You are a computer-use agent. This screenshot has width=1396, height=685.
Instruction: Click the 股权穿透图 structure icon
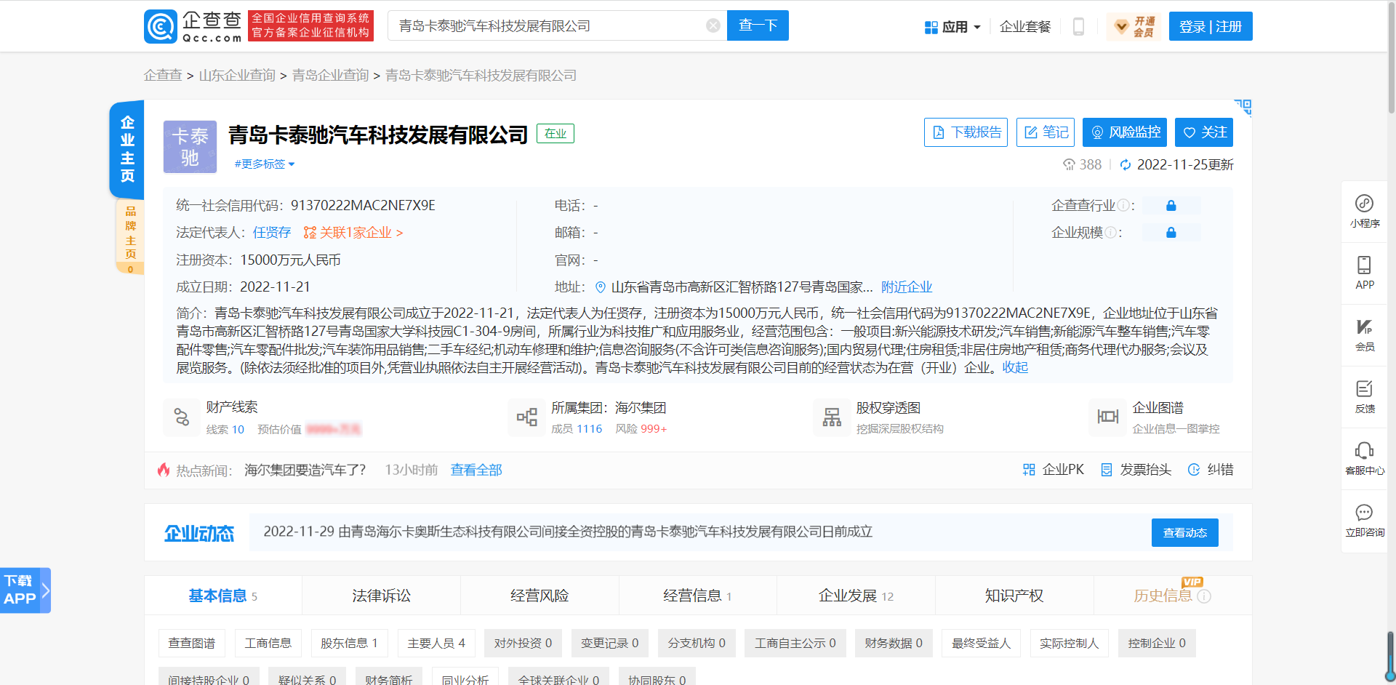(x=832, y=417)
